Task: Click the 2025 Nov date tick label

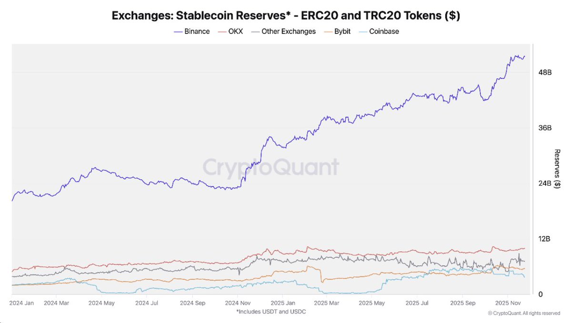Action: [509, 303]
